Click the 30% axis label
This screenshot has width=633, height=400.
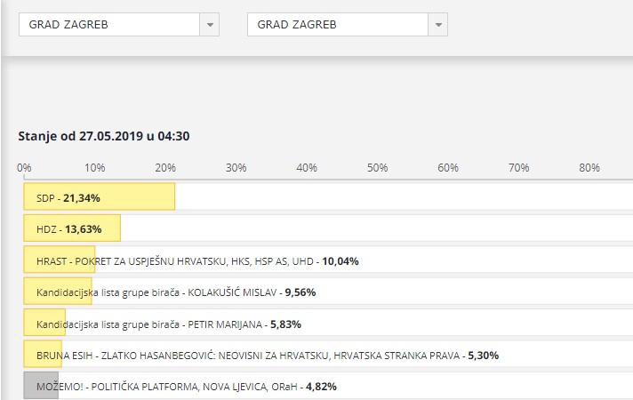point(236,167)
